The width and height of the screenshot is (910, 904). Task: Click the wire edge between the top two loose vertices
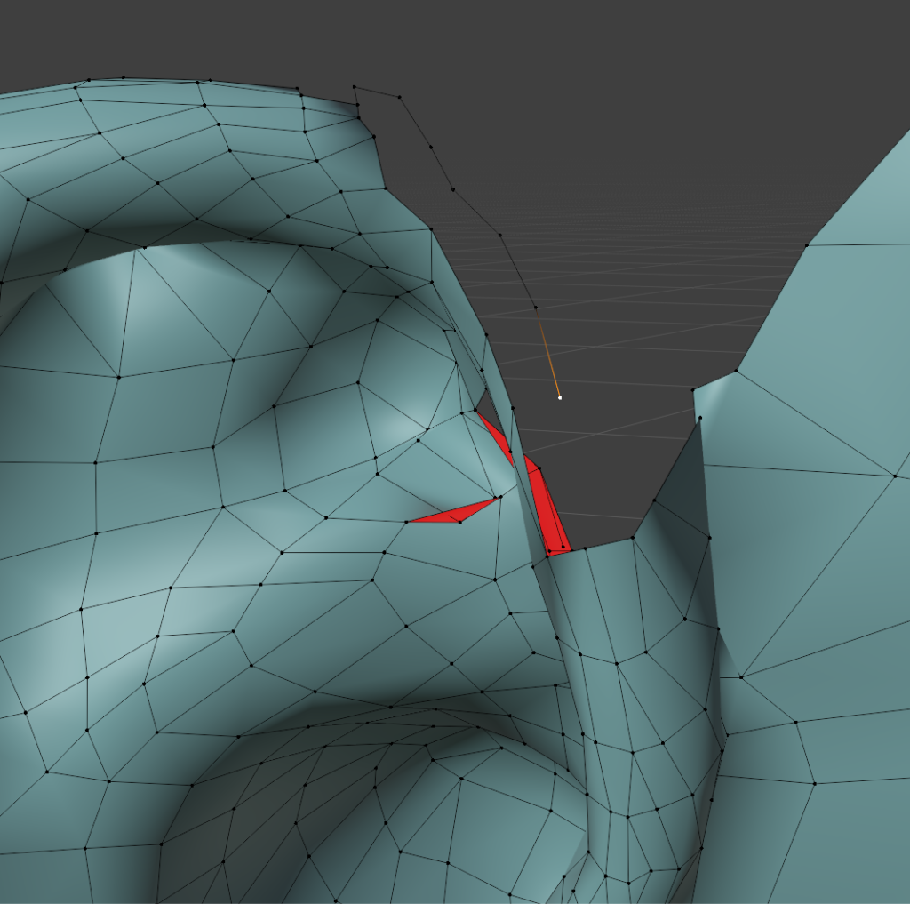point(377,92)
